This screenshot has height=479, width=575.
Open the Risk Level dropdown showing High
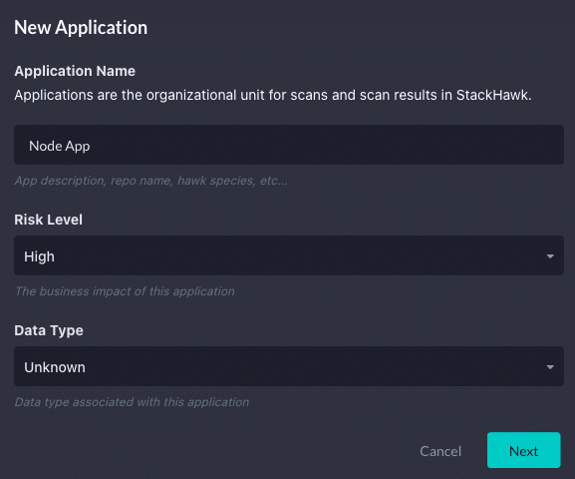289,255
